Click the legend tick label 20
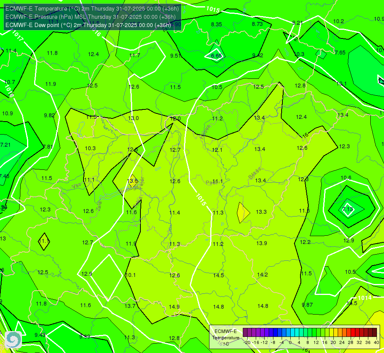Viewport: 384px width, 353px height. pos(333,342)
